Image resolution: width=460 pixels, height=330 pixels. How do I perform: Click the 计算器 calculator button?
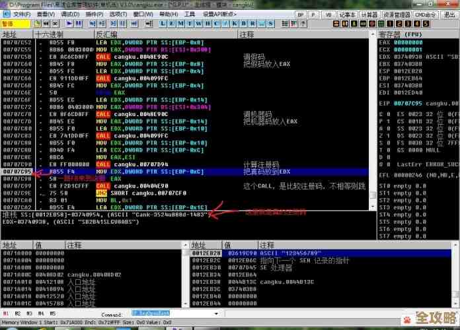tap(369, 13)
